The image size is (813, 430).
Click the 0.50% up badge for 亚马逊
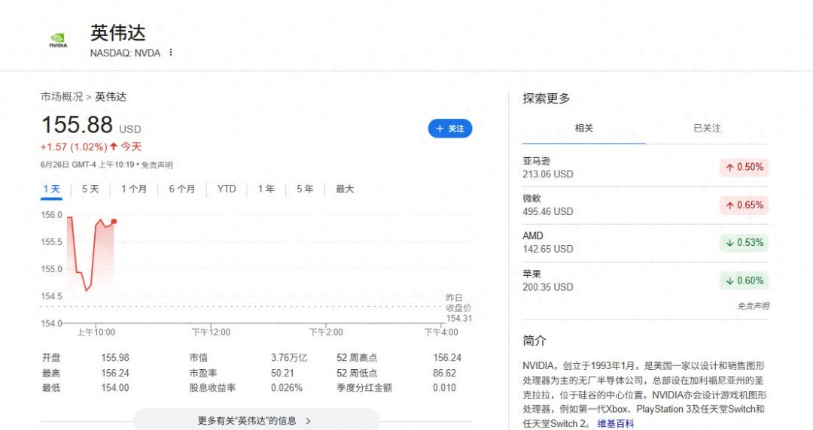point(744,168)
